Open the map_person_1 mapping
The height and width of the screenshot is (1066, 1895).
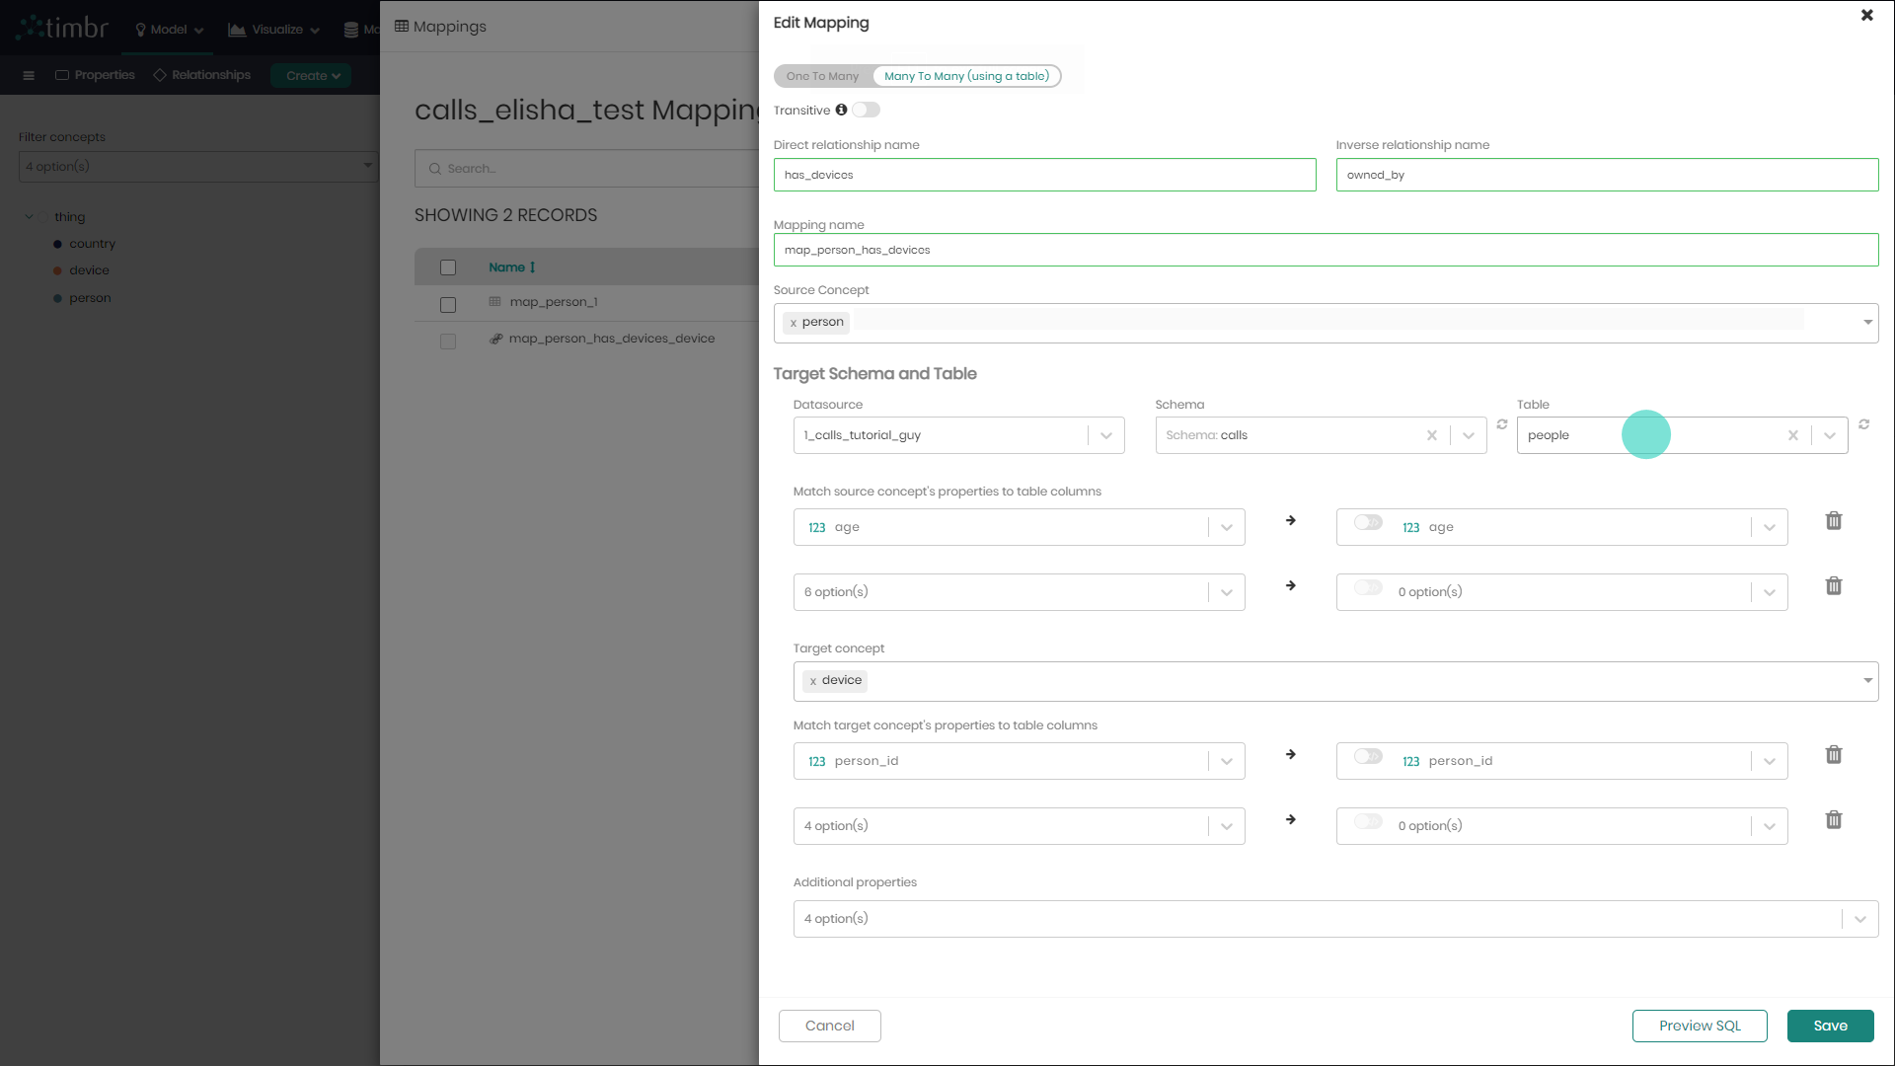553,302
